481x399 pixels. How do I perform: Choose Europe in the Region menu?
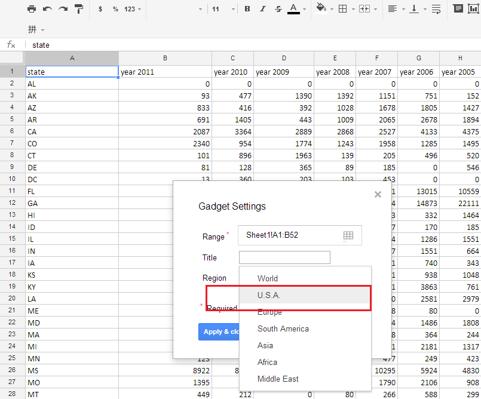(x=269, y=312)
